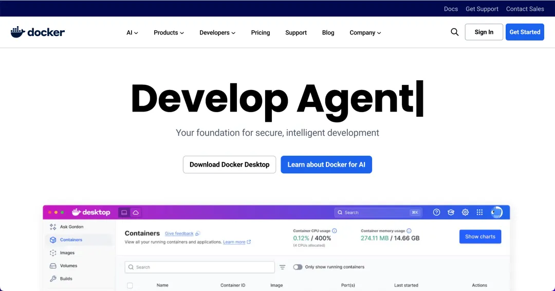The width and height of the screenshot is (555, 291).
Task: Click the containers search input field
Action: coord(199,267)
